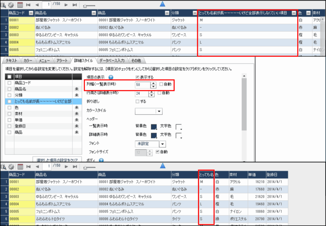Tick the 折り返し する checkbox

click(x=138, y=101)
